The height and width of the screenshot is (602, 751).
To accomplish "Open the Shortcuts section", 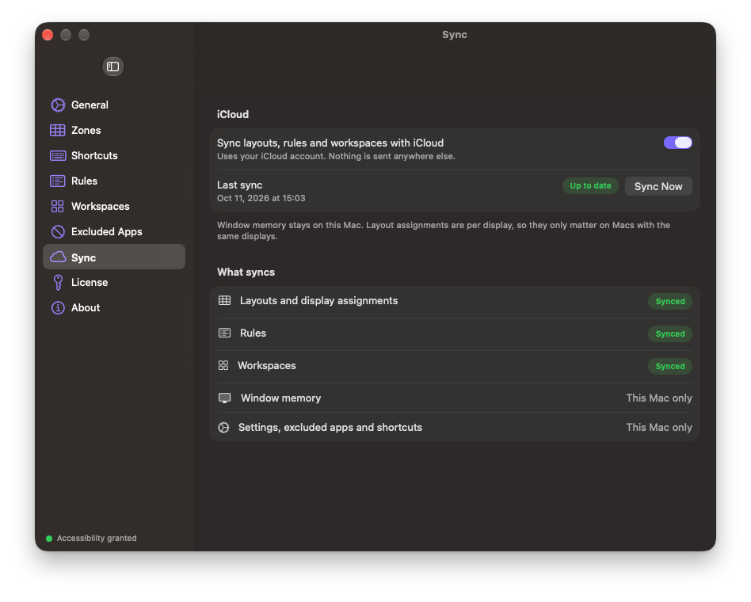I will (114, 155).
